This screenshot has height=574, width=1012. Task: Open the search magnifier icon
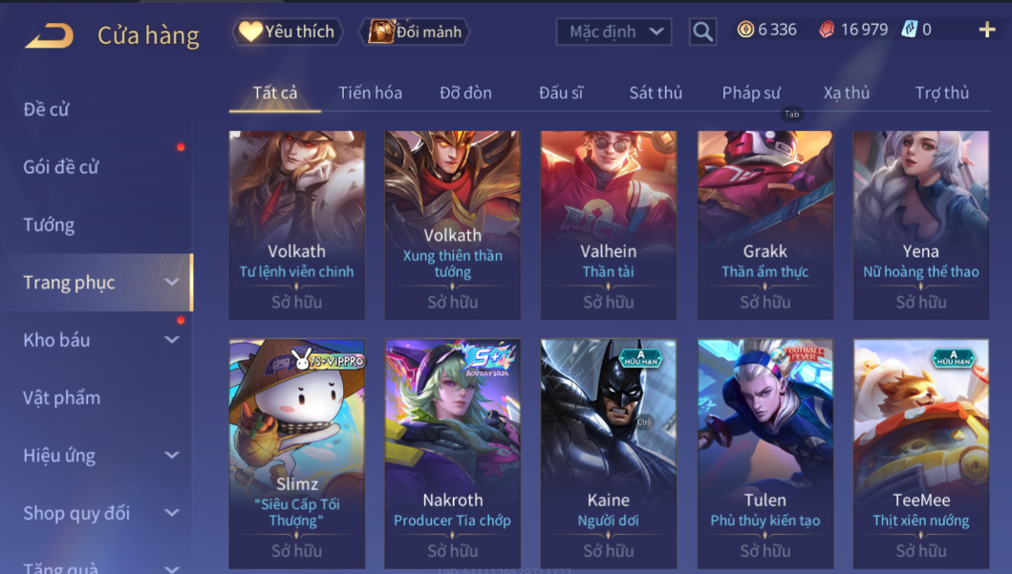coord(702,31)
